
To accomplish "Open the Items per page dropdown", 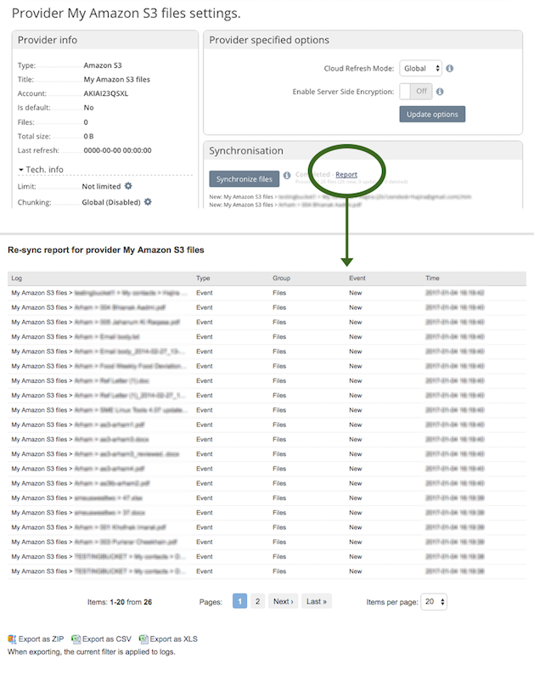I will pos(435,601).
